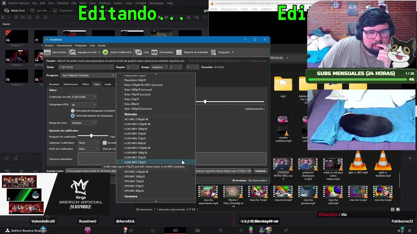Viewport: 417px width, 234px height.
Task: Click the Media Pool icon in DaVinci Resolve
Action: pyautogui.click(x=7, y=10)
